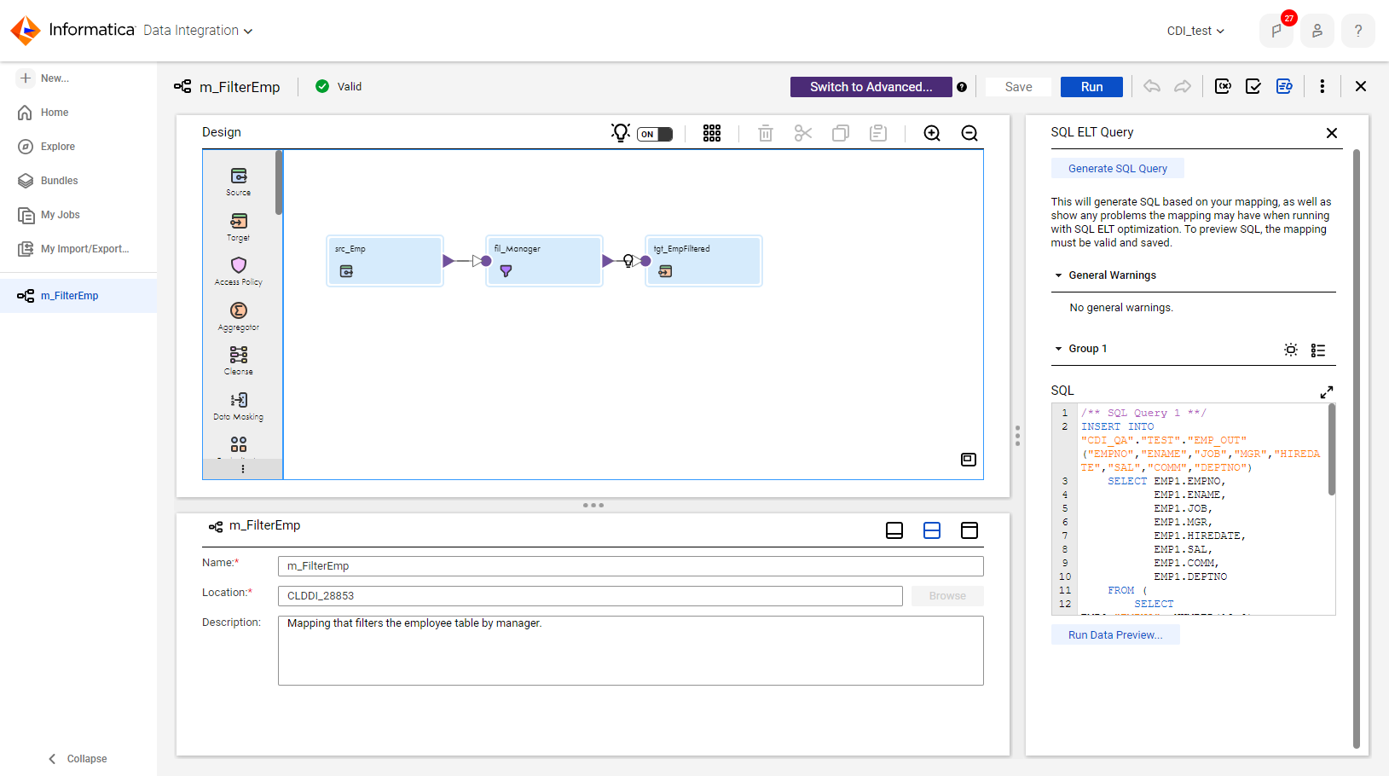
Task: Dock properties panel to bottom layout
Action: coord(894,530)
